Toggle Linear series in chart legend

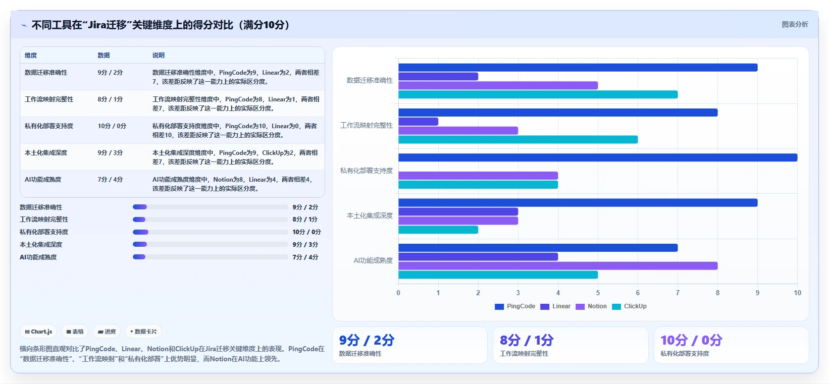click(555, 306)
